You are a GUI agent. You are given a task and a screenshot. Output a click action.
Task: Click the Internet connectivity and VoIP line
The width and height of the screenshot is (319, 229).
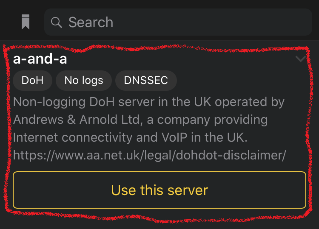pos(130,137)
